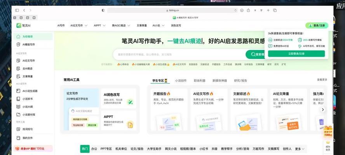Expand the AI小说 navigation dropdown
Screen dimensions: 345x155
point(159,26)
